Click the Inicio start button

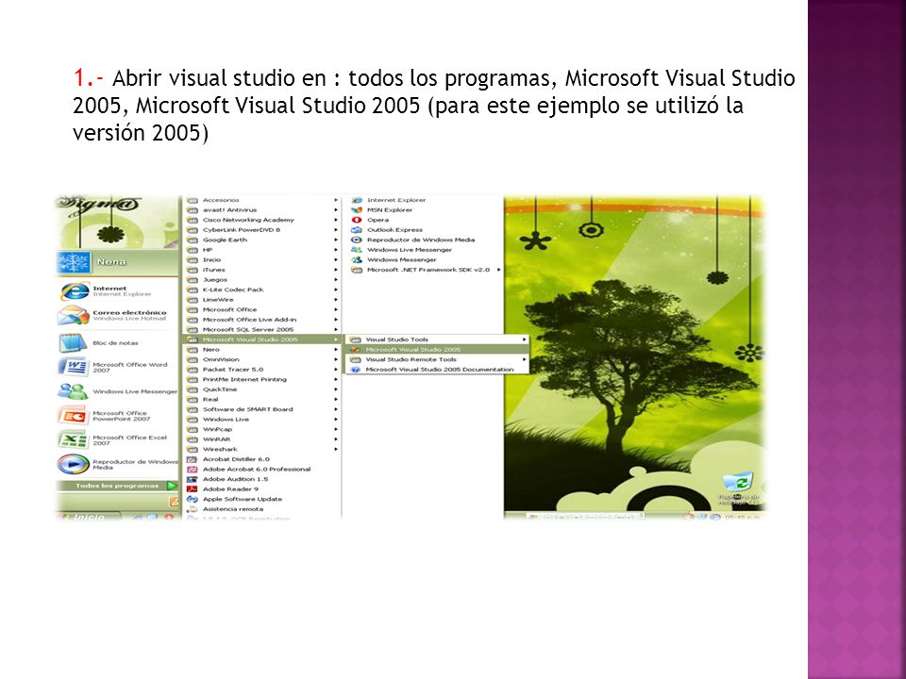point(88,516)
